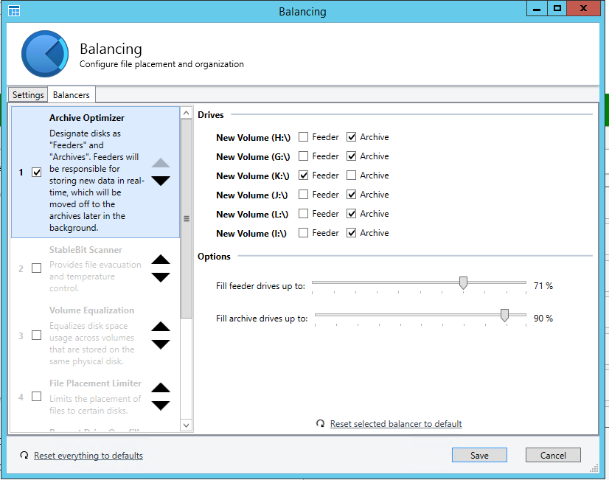
Task: Click the New Volume (K:\) drive label
Action: click(253, 176)
